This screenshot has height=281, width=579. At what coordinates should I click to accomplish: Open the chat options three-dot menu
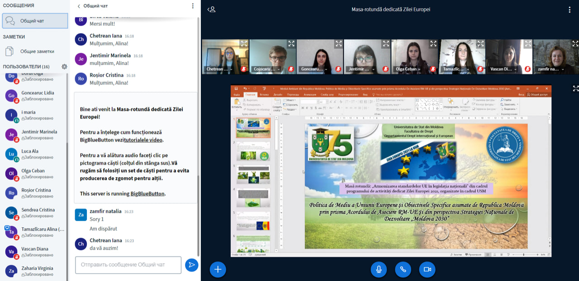[193, 6]
